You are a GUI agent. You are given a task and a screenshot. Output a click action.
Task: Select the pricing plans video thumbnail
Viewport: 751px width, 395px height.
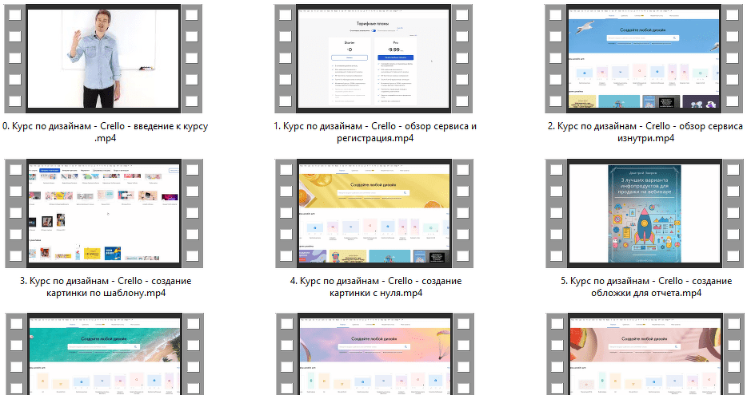click(x=375, y=57)
